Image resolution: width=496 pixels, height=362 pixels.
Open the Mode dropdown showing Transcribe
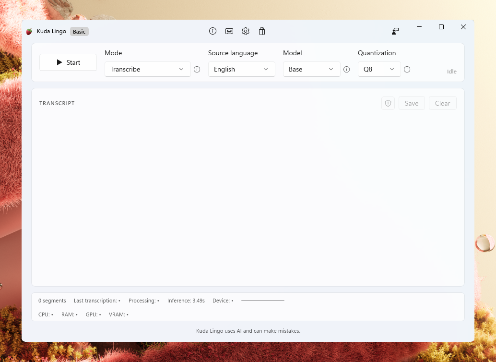(x=147, y=69)
